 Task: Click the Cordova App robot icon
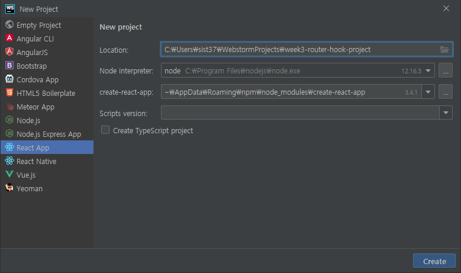[9, 79]
